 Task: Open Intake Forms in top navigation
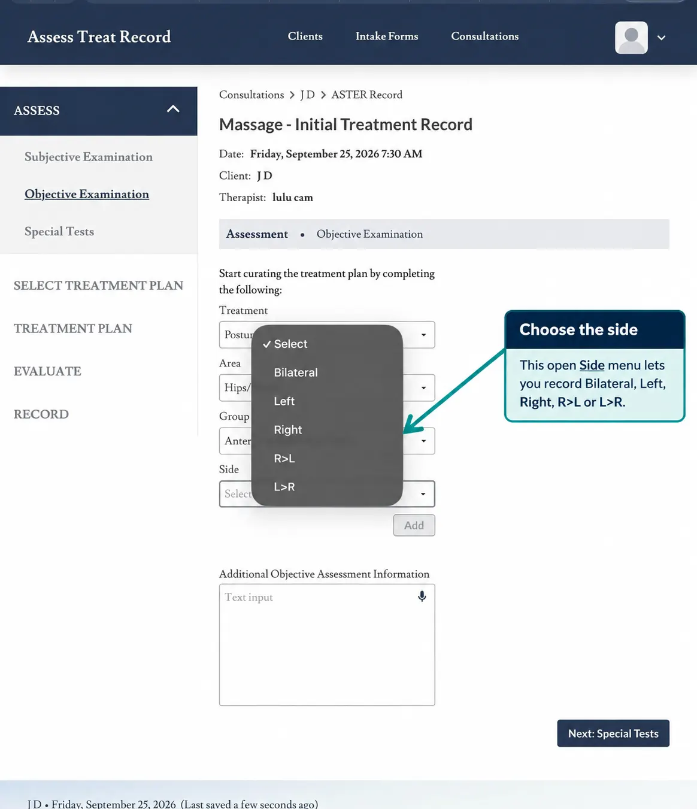tap(387, 36)
